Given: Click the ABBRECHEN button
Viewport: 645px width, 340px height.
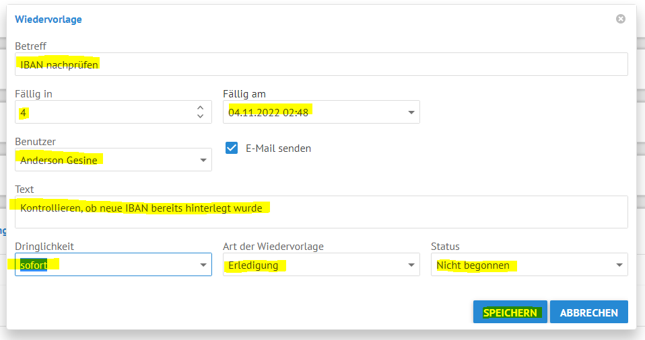Looking at the screenshot, I should pos(588,312).
